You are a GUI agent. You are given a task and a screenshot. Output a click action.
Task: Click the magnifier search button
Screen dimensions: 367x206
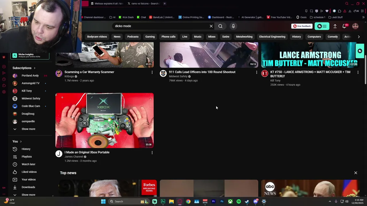click(220, 26)
